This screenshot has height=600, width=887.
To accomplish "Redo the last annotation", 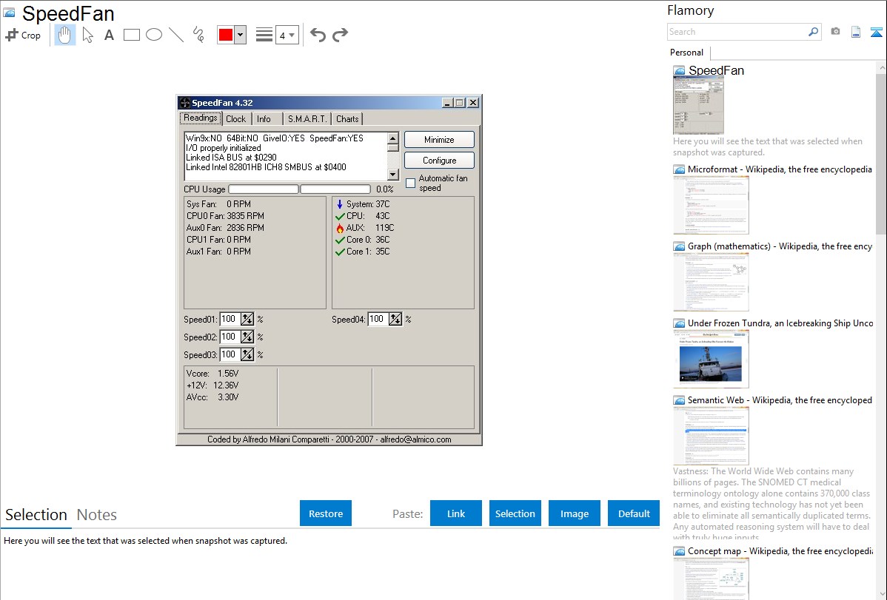I will pos(340,35).
